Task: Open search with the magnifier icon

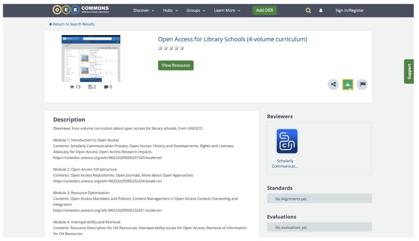Action: coord(308,10)
